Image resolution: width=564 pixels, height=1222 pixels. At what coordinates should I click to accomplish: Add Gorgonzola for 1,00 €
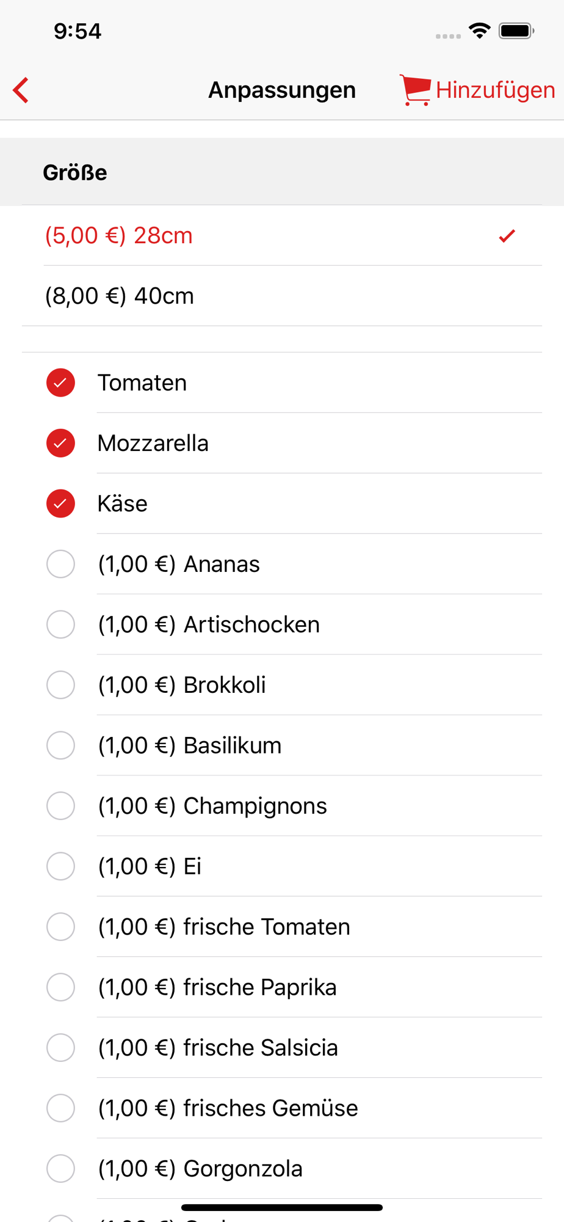click(60, 1169)
